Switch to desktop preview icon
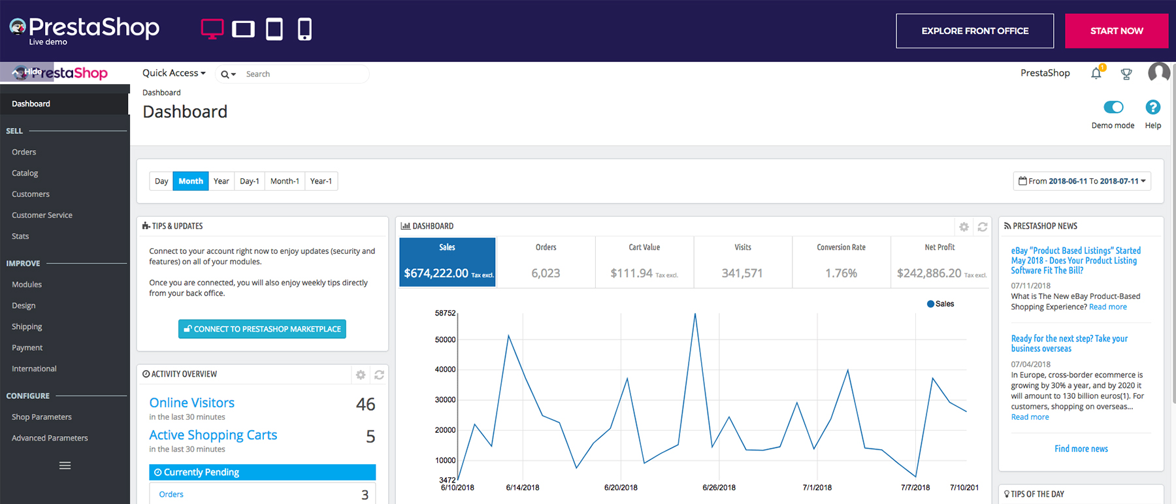Screen dimensions: 1176x504 (212, 29)
